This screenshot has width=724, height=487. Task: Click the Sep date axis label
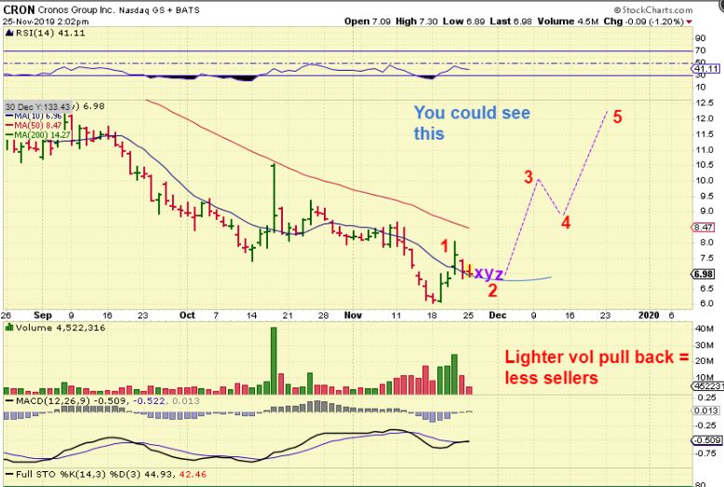pyautogui.click(x=43, y=315)
